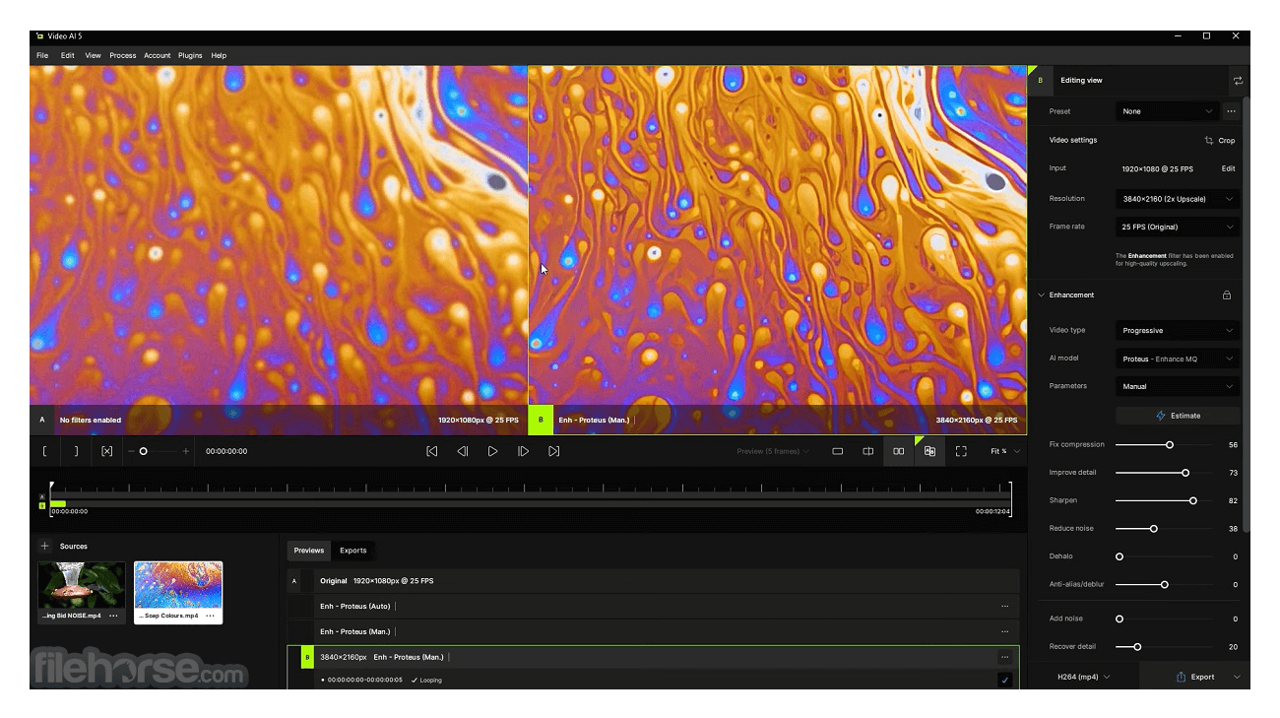Switch to the Previews tab
The width and height of the screenshot is (1280, 718).
309,551
